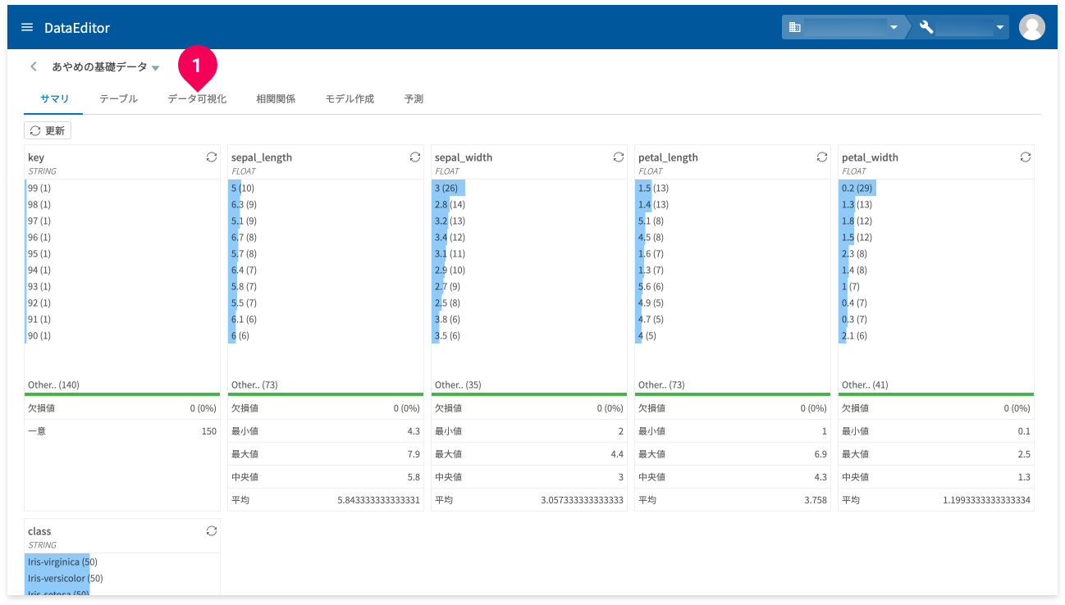
Task: Click the 2.8 (14) row in sepal_width
Action: 528,204
